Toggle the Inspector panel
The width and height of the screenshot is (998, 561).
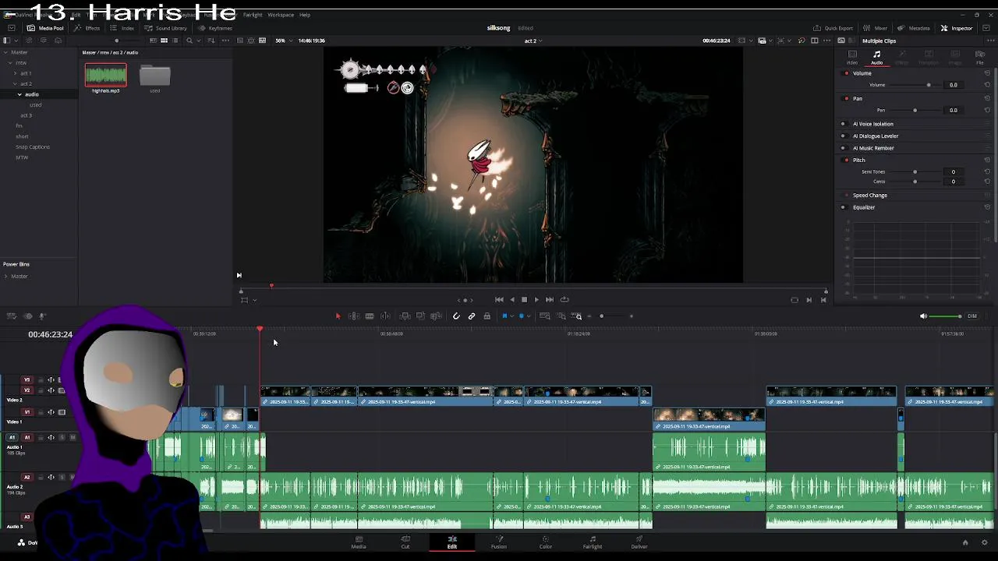957,28
